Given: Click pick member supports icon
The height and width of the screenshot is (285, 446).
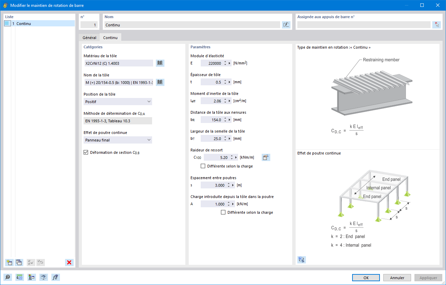Looking at the screenshot, I should 436,25.
